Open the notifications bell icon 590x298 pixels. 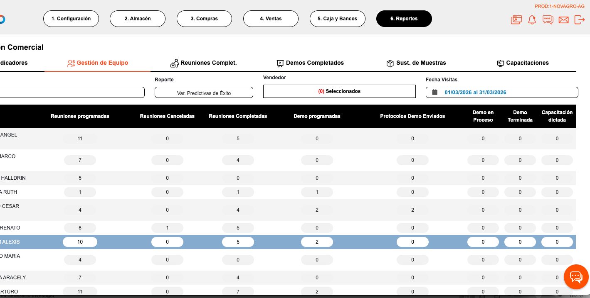tap(532, 20)
